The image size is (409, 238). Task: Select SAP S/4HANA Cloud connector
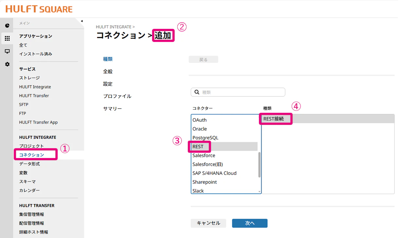click(224, 173)
